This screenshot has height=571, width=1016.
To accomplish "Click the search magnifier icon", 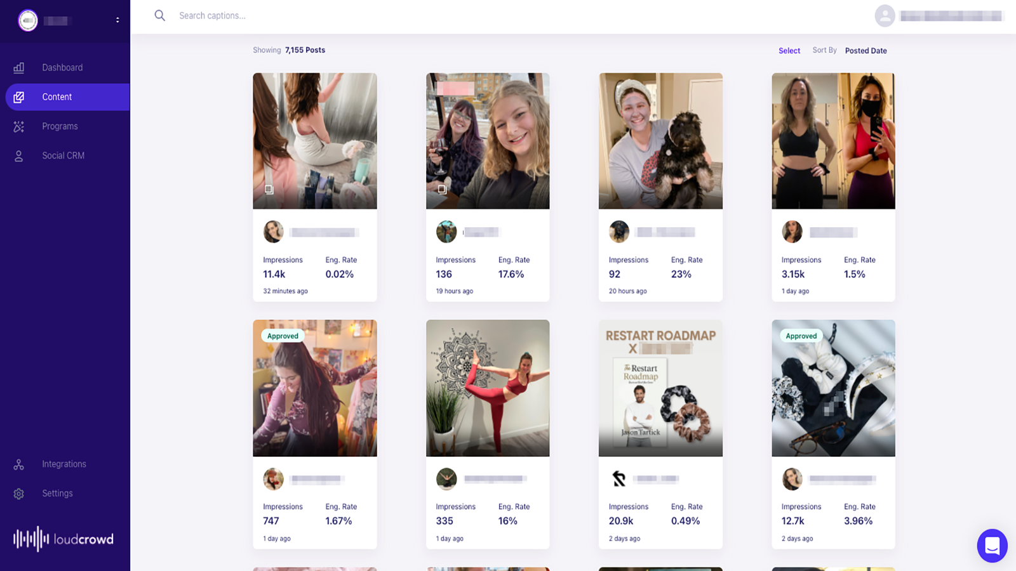I will tap(160, 15).
